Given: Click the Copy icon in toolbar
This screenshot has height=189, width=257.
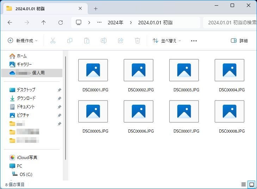Looking at the screenshot, I should 70,41.
